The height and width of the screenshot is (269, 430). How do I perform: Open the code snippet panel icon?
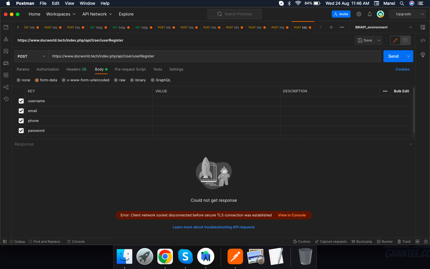(x=423, y=40)
